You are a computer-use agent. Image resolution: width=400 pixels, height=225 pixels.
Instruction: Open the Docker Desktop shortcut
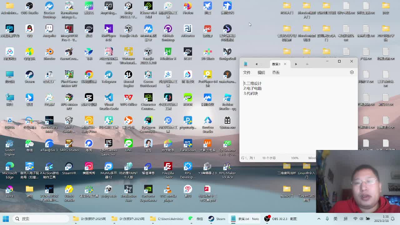[x=49, y=10]
